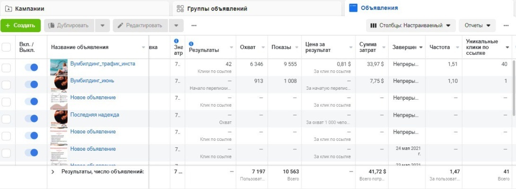Click the Редактировать button
Screen dimensions: 516x189
tap(140, 26)
